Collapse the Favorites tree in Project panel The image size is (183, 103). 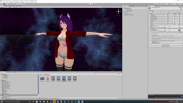click(x=1, y=74)
